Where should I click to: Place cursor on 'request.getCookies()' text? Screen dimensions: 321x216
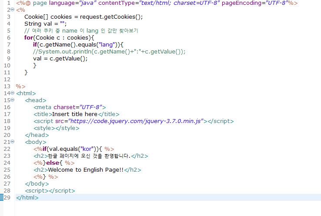(x=111, y=17)
